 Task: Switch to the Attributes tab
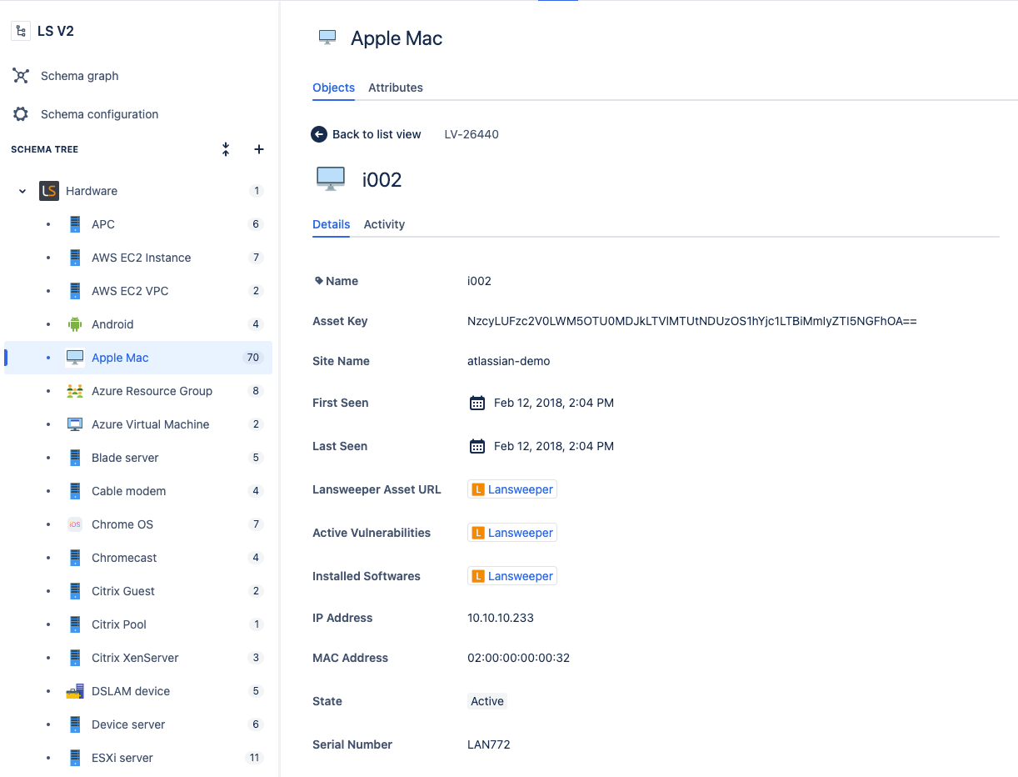[396, 88]
